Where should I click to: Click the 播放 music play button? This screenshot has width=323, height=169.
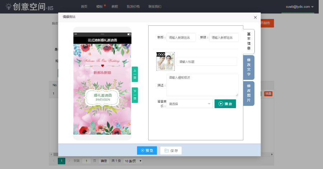tap(225, 103)
